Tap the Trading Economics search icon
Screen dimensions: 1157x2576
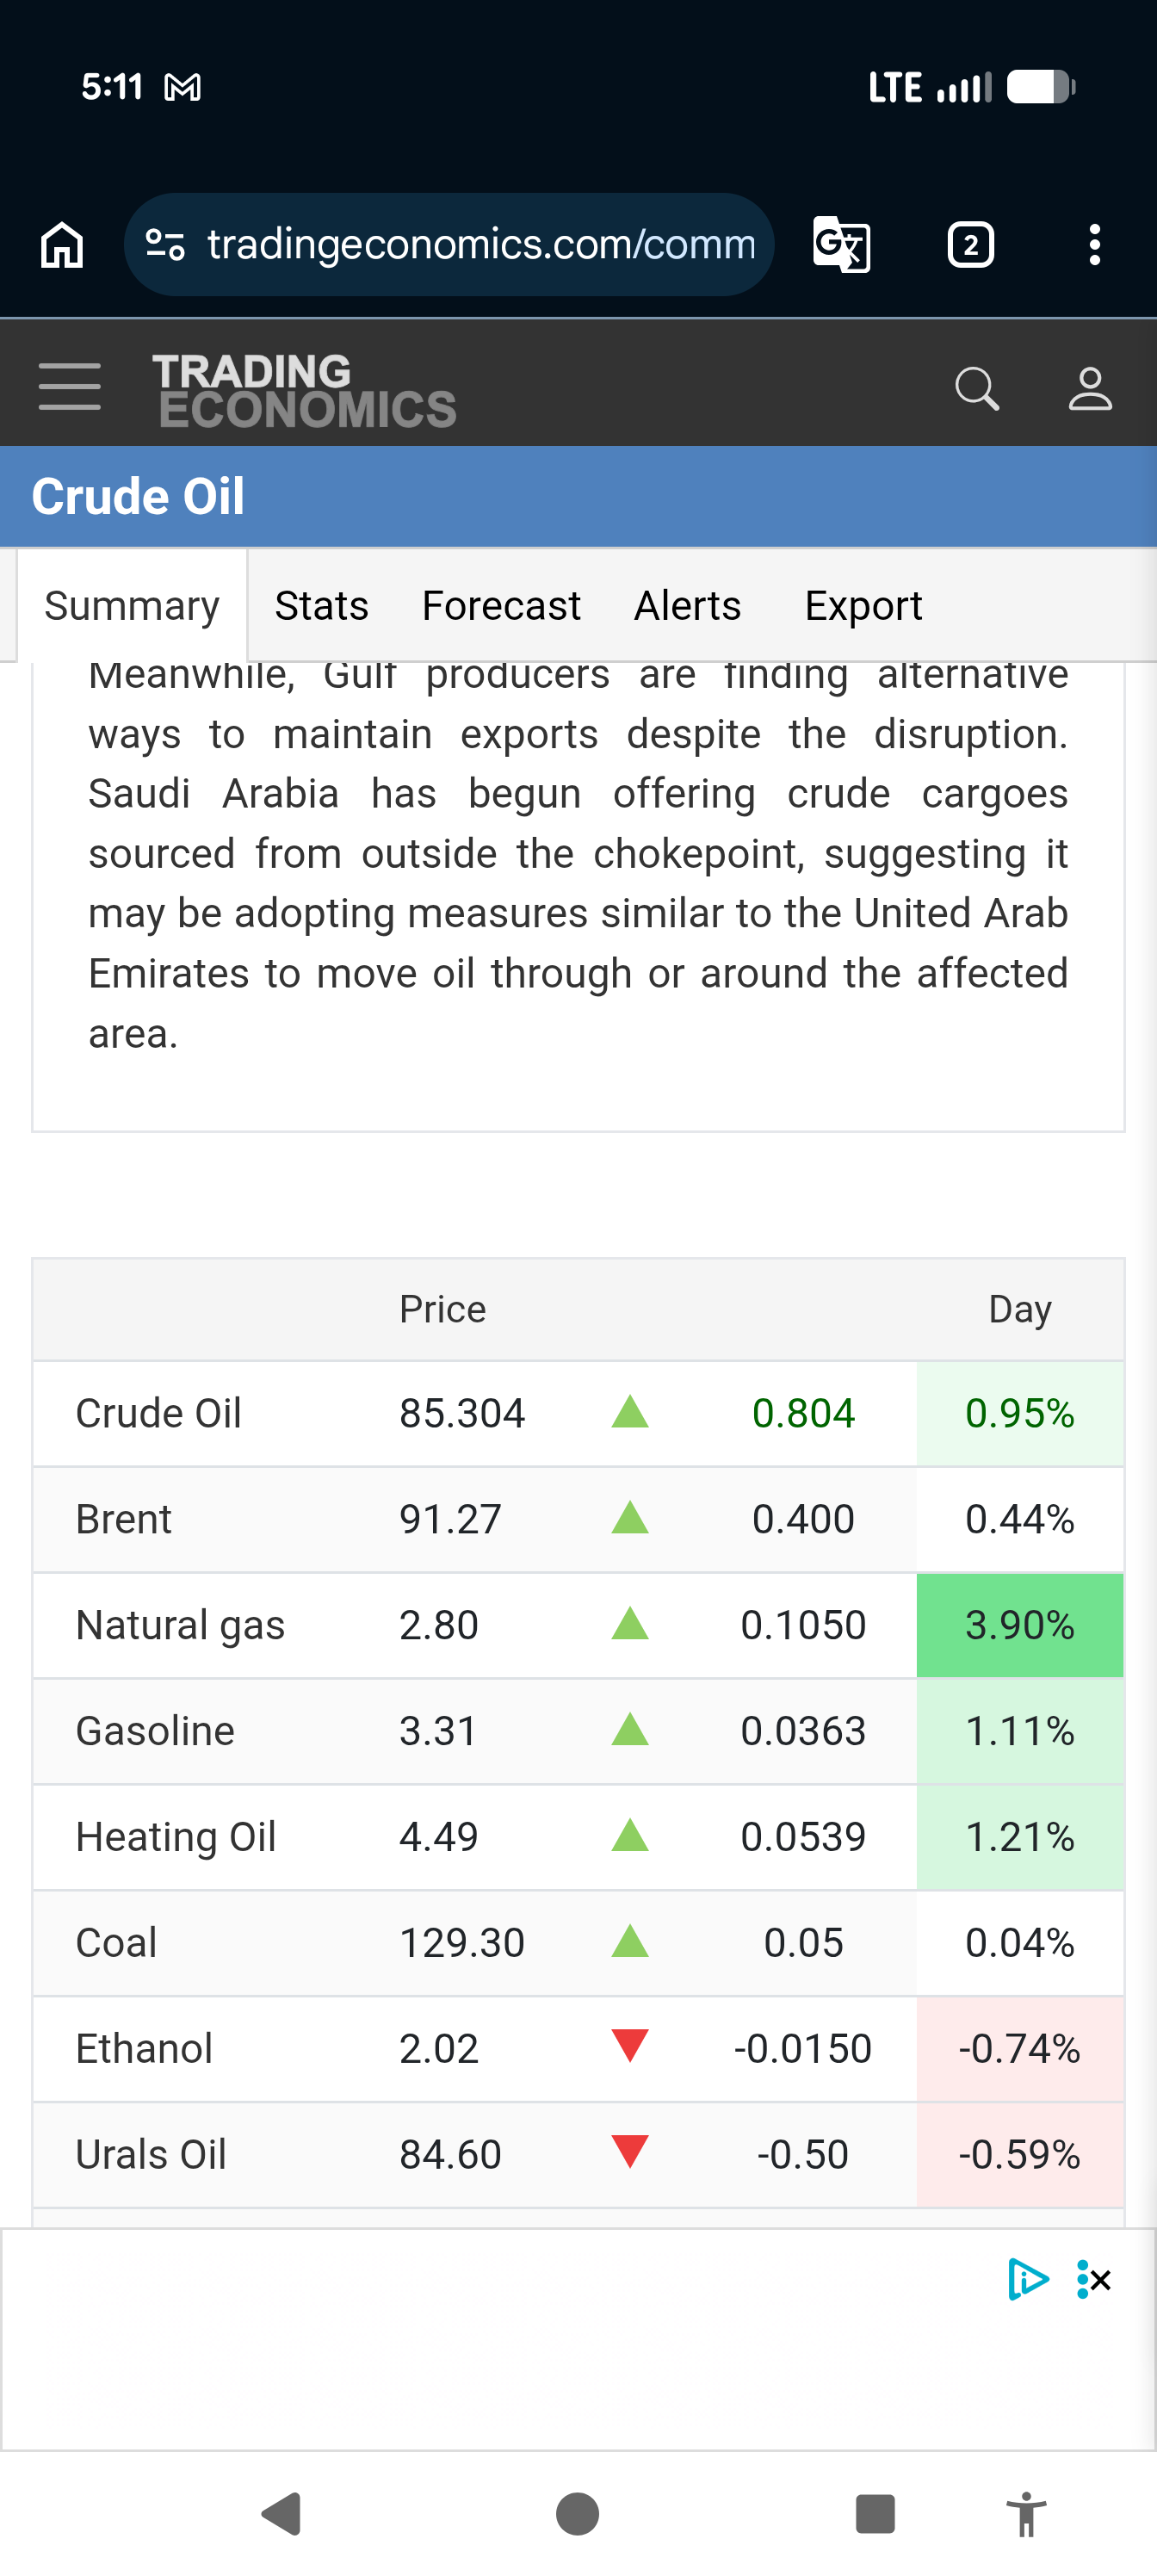point(977,388)
